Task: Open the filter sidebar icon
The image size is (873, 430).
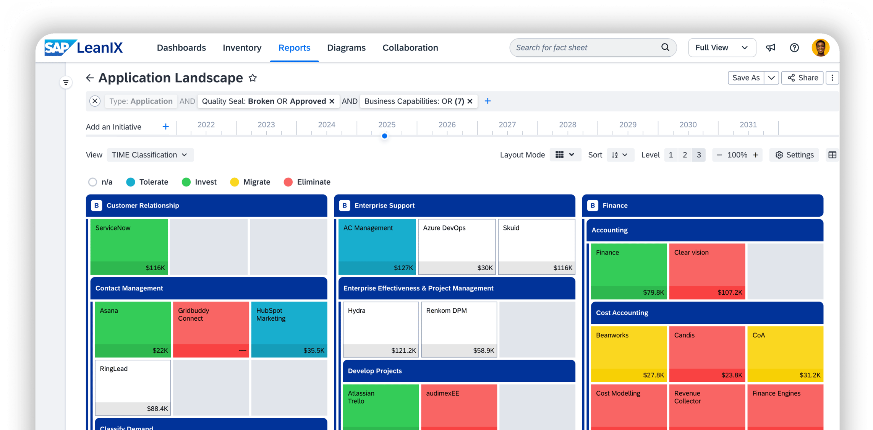Action: coord(66,83)
